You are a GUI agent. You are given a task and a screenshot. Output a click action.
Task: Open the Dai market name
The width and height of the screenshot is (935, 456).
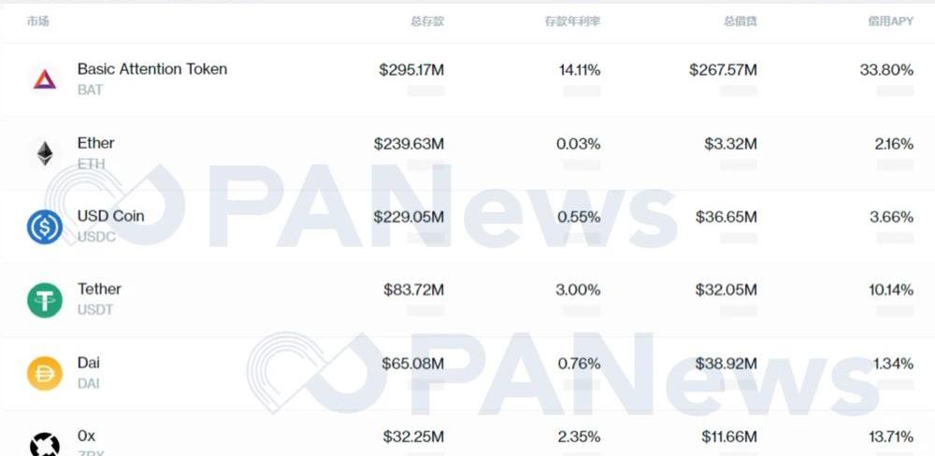(x=89, y=363)
